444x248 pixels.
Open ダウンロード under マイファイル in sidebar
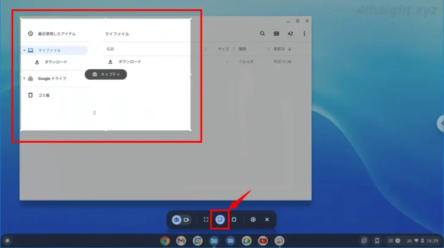coord(56,62)
